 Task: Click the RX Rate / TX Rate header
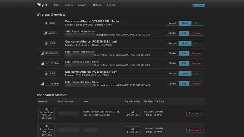pos(154,102)
